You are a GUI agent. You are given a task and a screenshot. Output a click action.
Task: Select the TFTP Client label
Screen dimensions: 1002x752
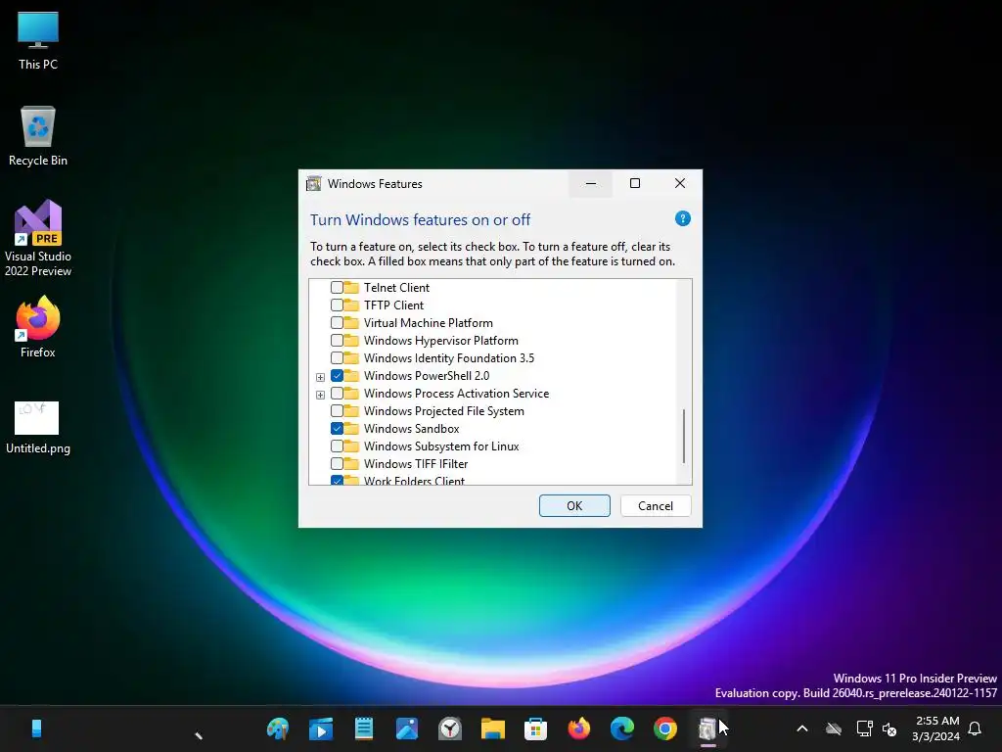(x=393, y=305)
